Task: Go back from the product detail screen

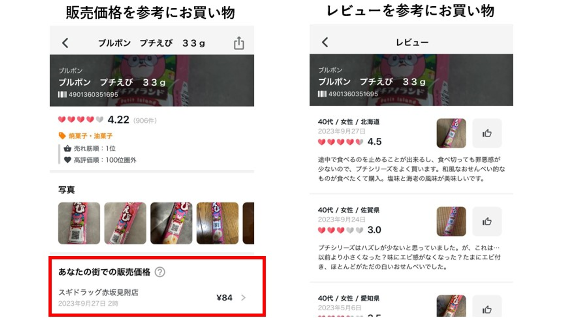Action: (x=65, y=43)
